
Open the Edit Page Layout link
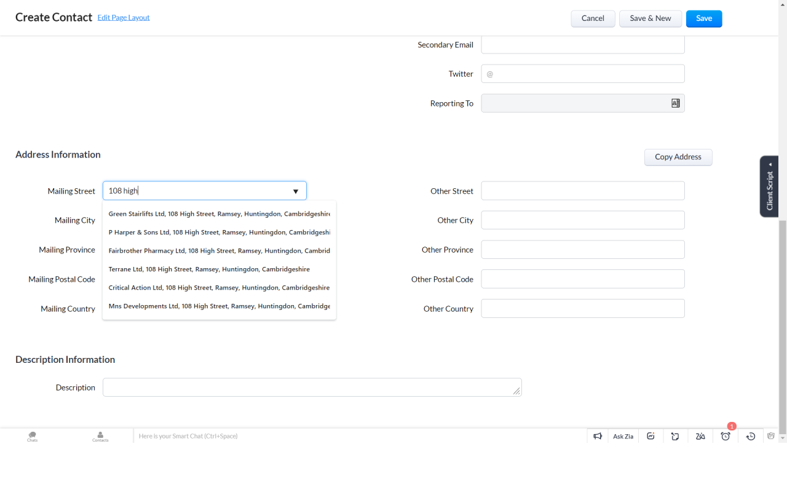click(123, 17)
